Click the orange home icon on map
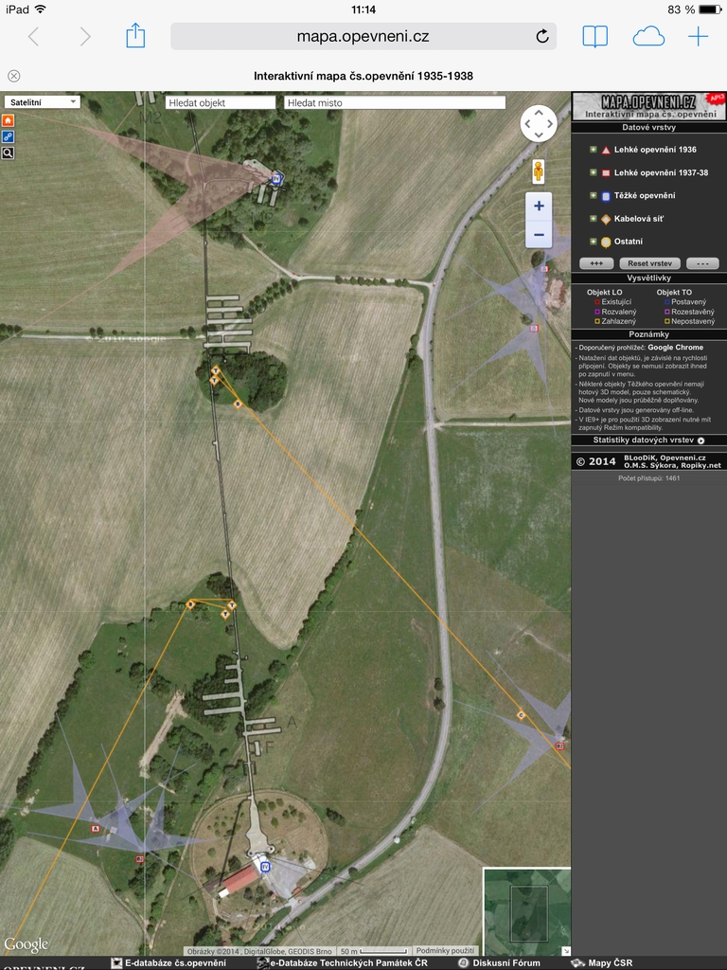The height and width of the screenshot is (970, 727). point(8,120)
